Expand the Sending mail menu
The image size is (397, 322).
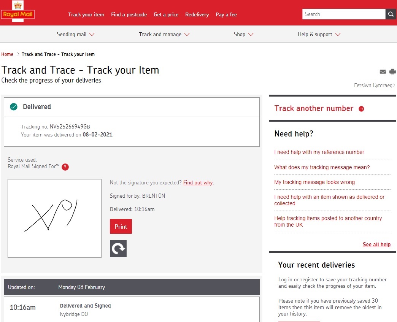click(76, 35)
